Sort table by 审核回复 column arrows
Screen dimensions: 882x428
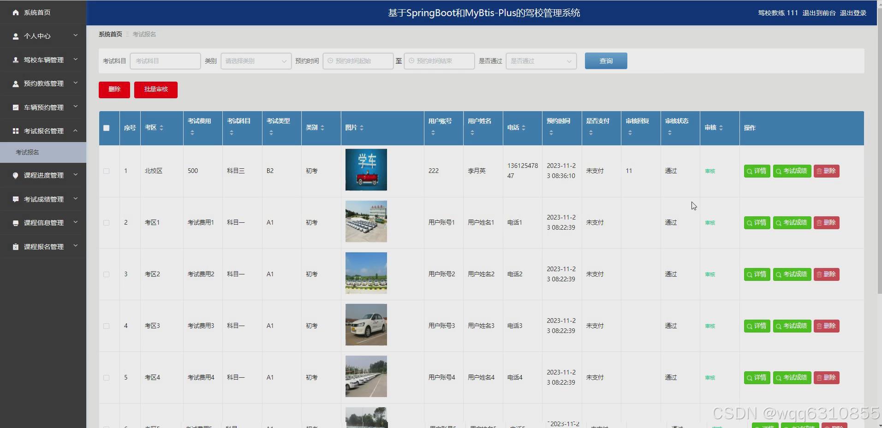pyautogui.click(x=630, y=133)
